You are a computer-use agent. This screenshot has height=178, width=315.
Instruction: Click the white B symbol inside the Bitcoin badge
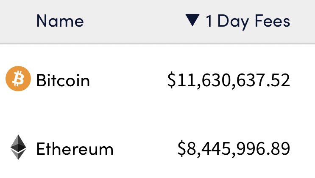[18, 79]
